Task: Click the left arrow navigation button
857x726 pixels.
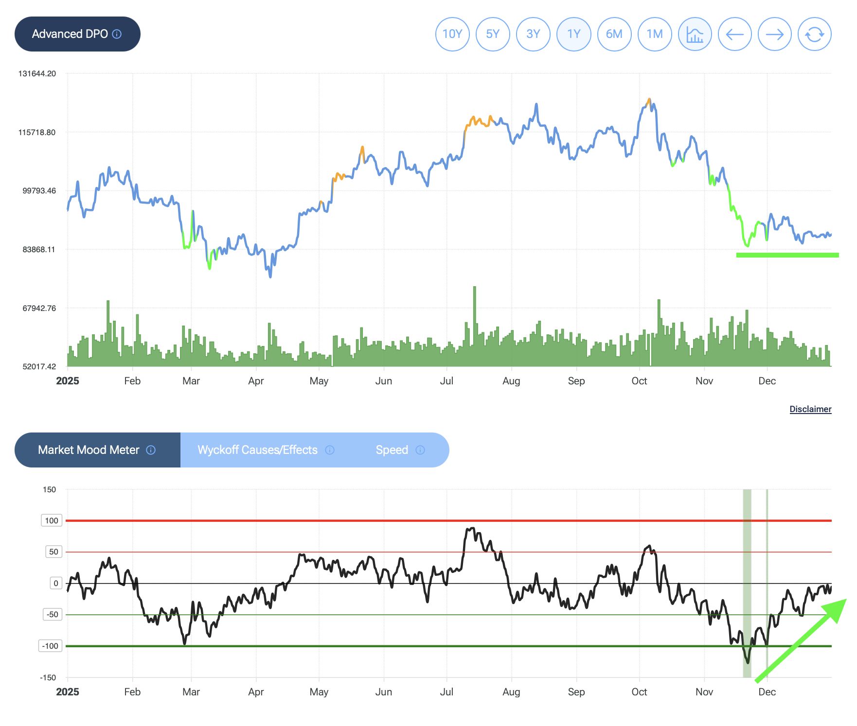Action: pyautogui.click(x=734, y=34)
